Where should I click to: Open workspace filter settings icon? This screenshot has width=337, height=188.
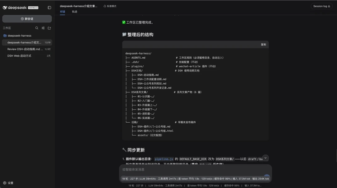[x=43, y=28]
